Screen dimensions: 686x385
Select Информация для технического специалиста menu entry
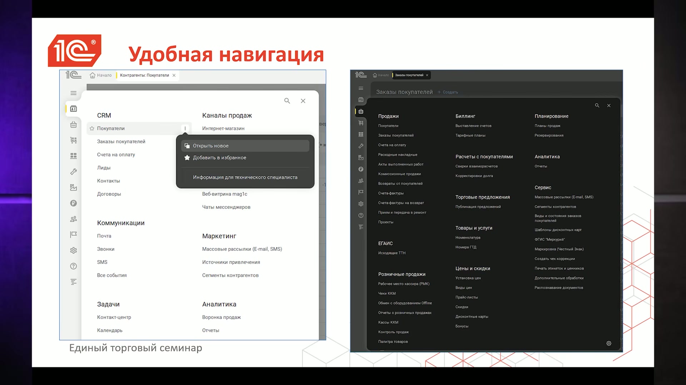tap(245, 177)
